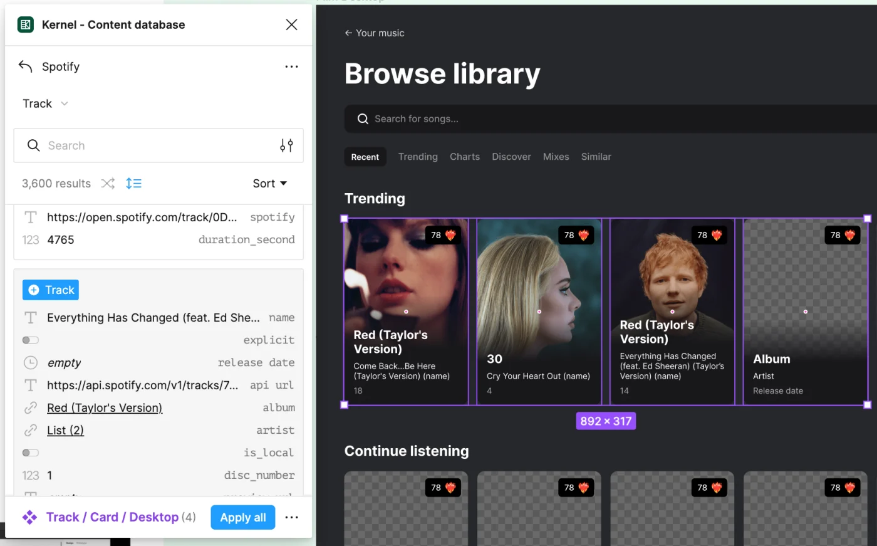
Task: Select Everything Has Changed Ed Sheeran card
Action: pos(672,312)
